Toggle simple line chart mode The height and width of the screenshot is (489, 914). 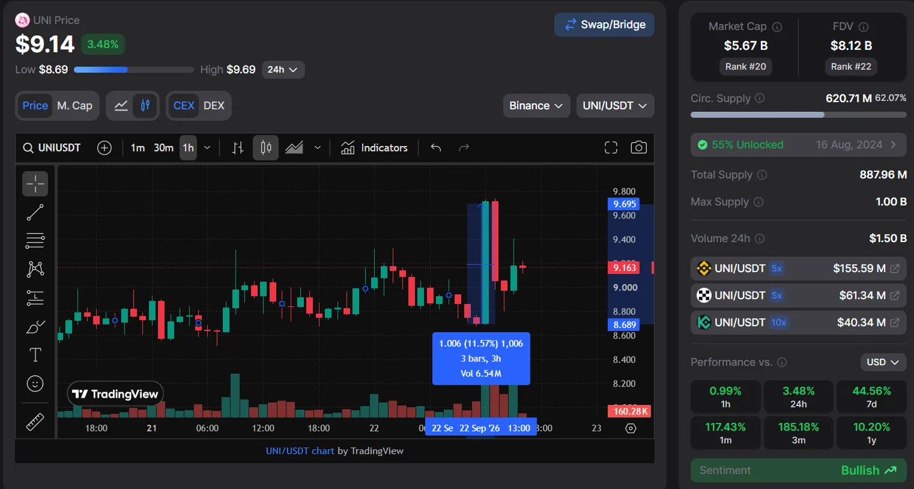121,106
